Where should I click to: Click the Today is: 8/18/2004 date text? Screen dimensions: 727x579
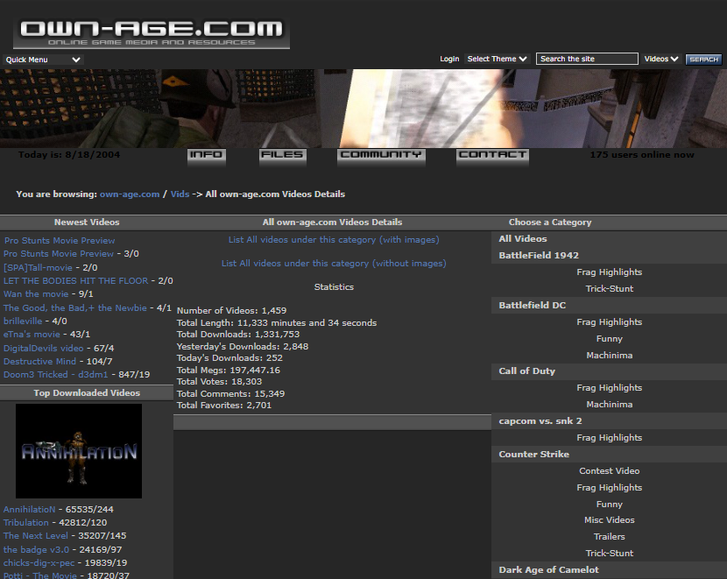point(69,155)
